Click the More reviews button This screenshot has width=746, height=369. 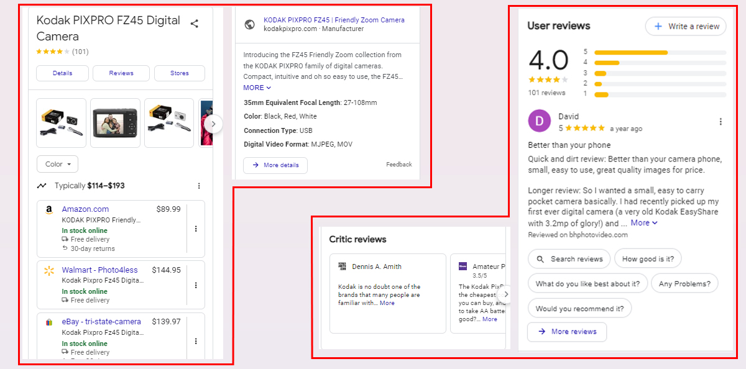pyautogui.click(x=566, y=332)
